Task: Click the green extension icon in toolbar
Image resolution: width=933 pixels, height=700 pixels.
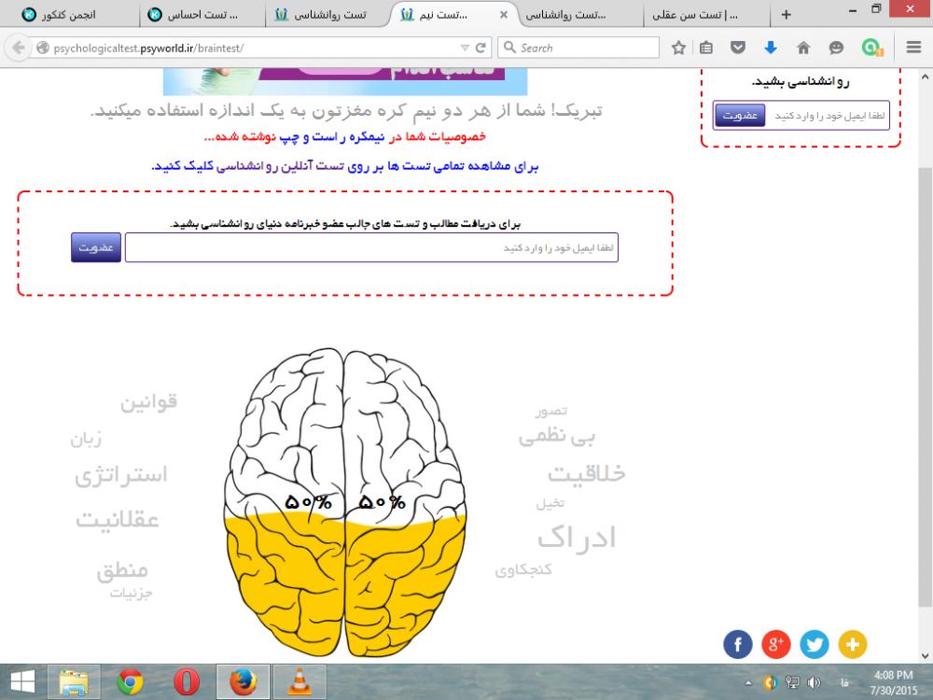Action: point(871,48)
